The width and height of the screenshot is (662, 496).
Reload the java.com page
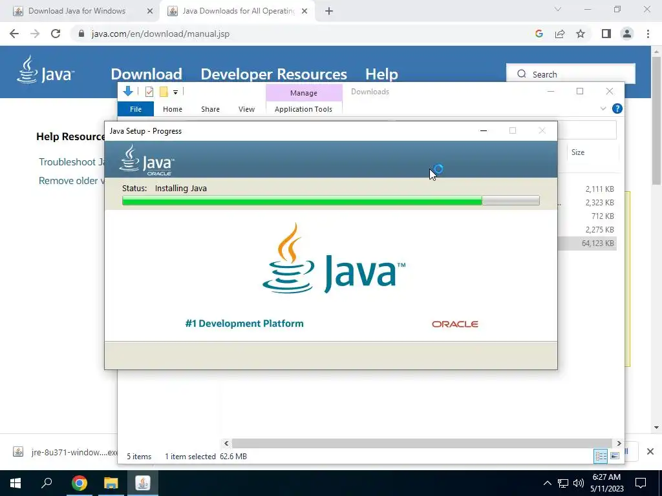point(56,34)
